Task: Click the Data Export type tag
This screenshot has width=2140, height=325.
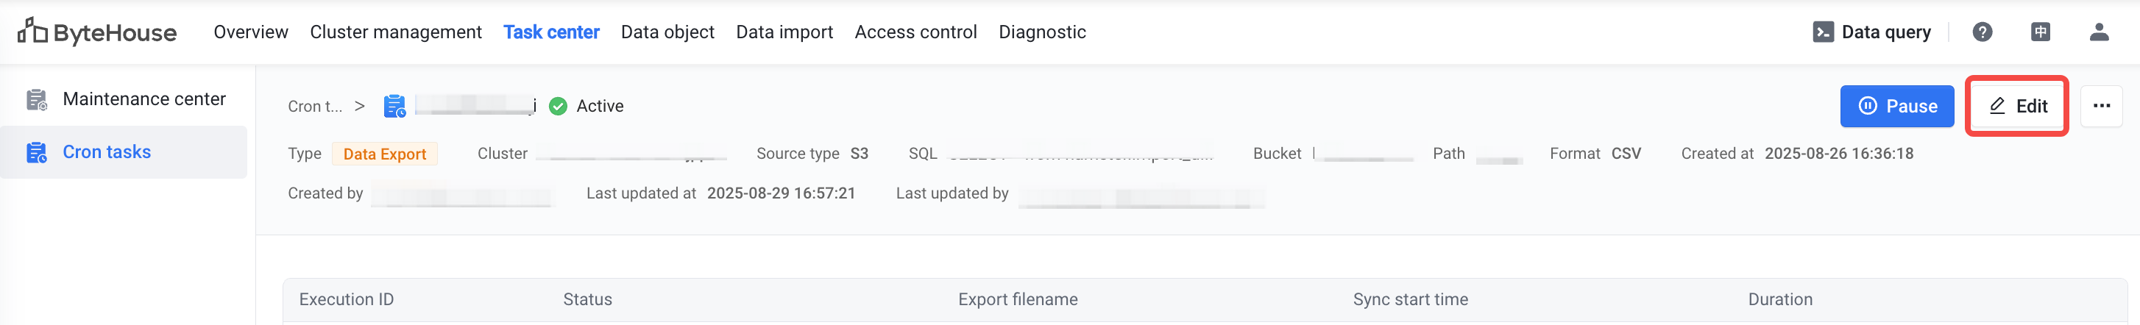Action: (385, 154)
